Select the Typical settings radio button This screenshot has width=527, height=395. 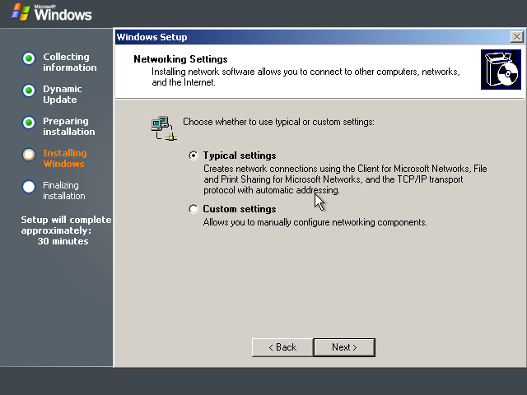(x=194, y=156)
